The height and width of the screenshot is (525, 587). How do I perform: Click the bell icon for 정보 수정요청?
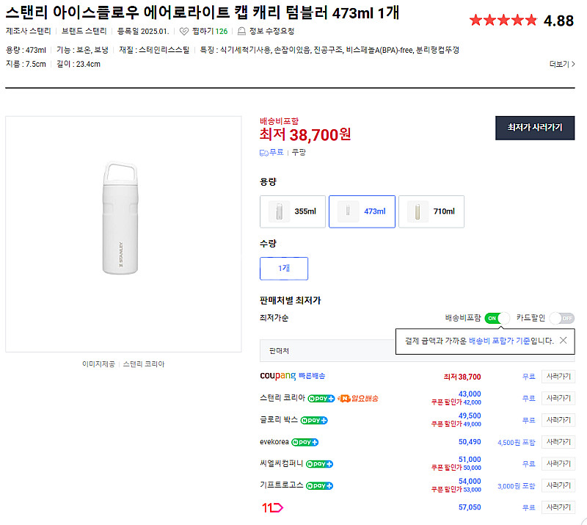242,31
